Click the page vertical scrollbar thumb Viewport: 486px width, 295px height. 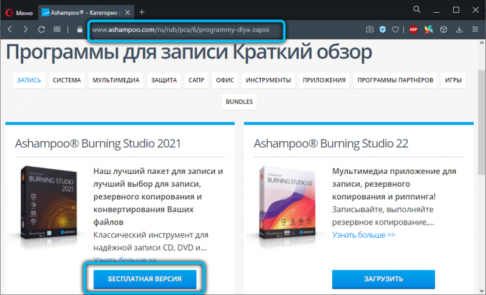point(482,122)
